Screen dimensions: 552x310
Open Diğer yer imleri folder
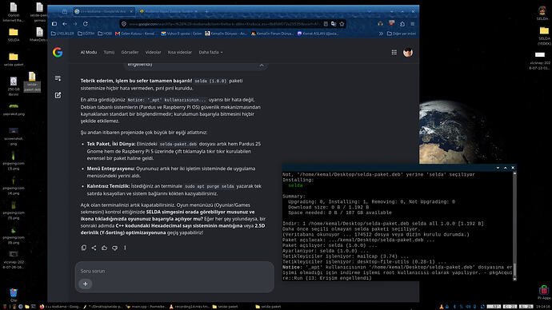[402, 34]
